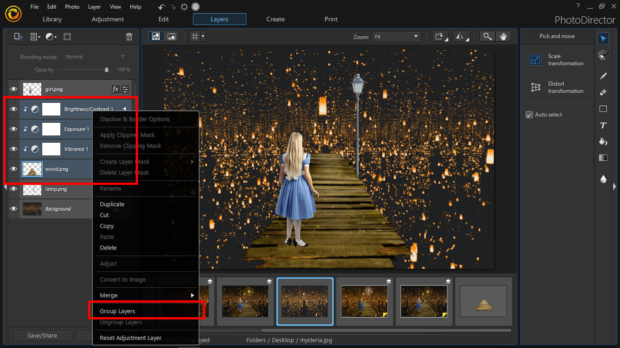Screen dimensions: 620x348
Task: Hide the wood.png layer
Action: pos(14,169)
